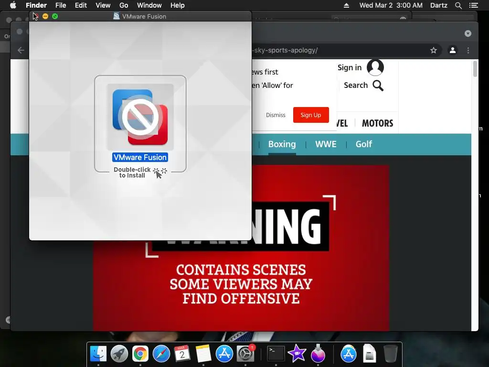
Task: Zoom the VMware Fusion window with green button
Action: 55,16
